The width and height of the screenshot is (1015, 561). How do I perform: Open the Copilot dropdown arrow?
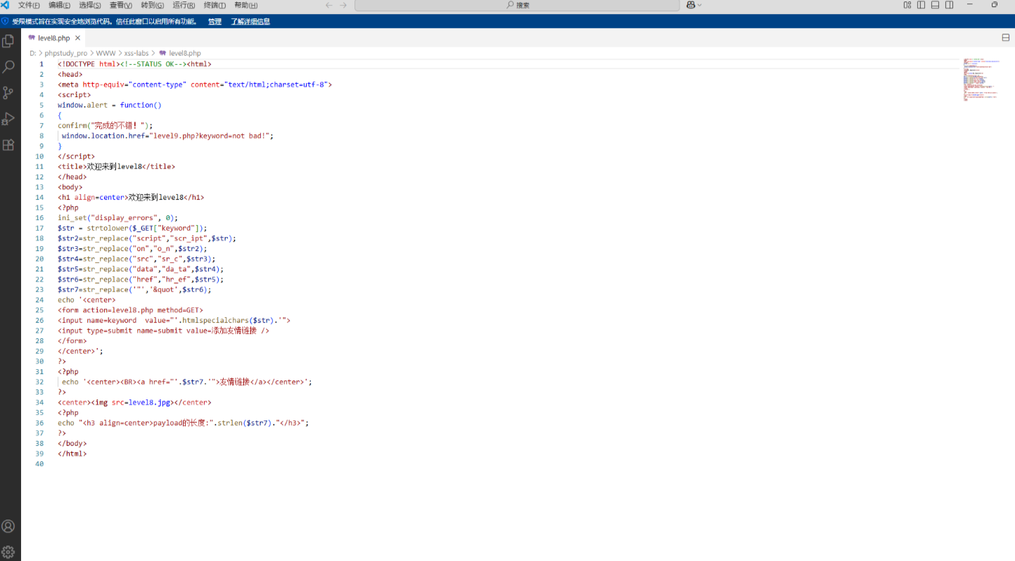699,5
